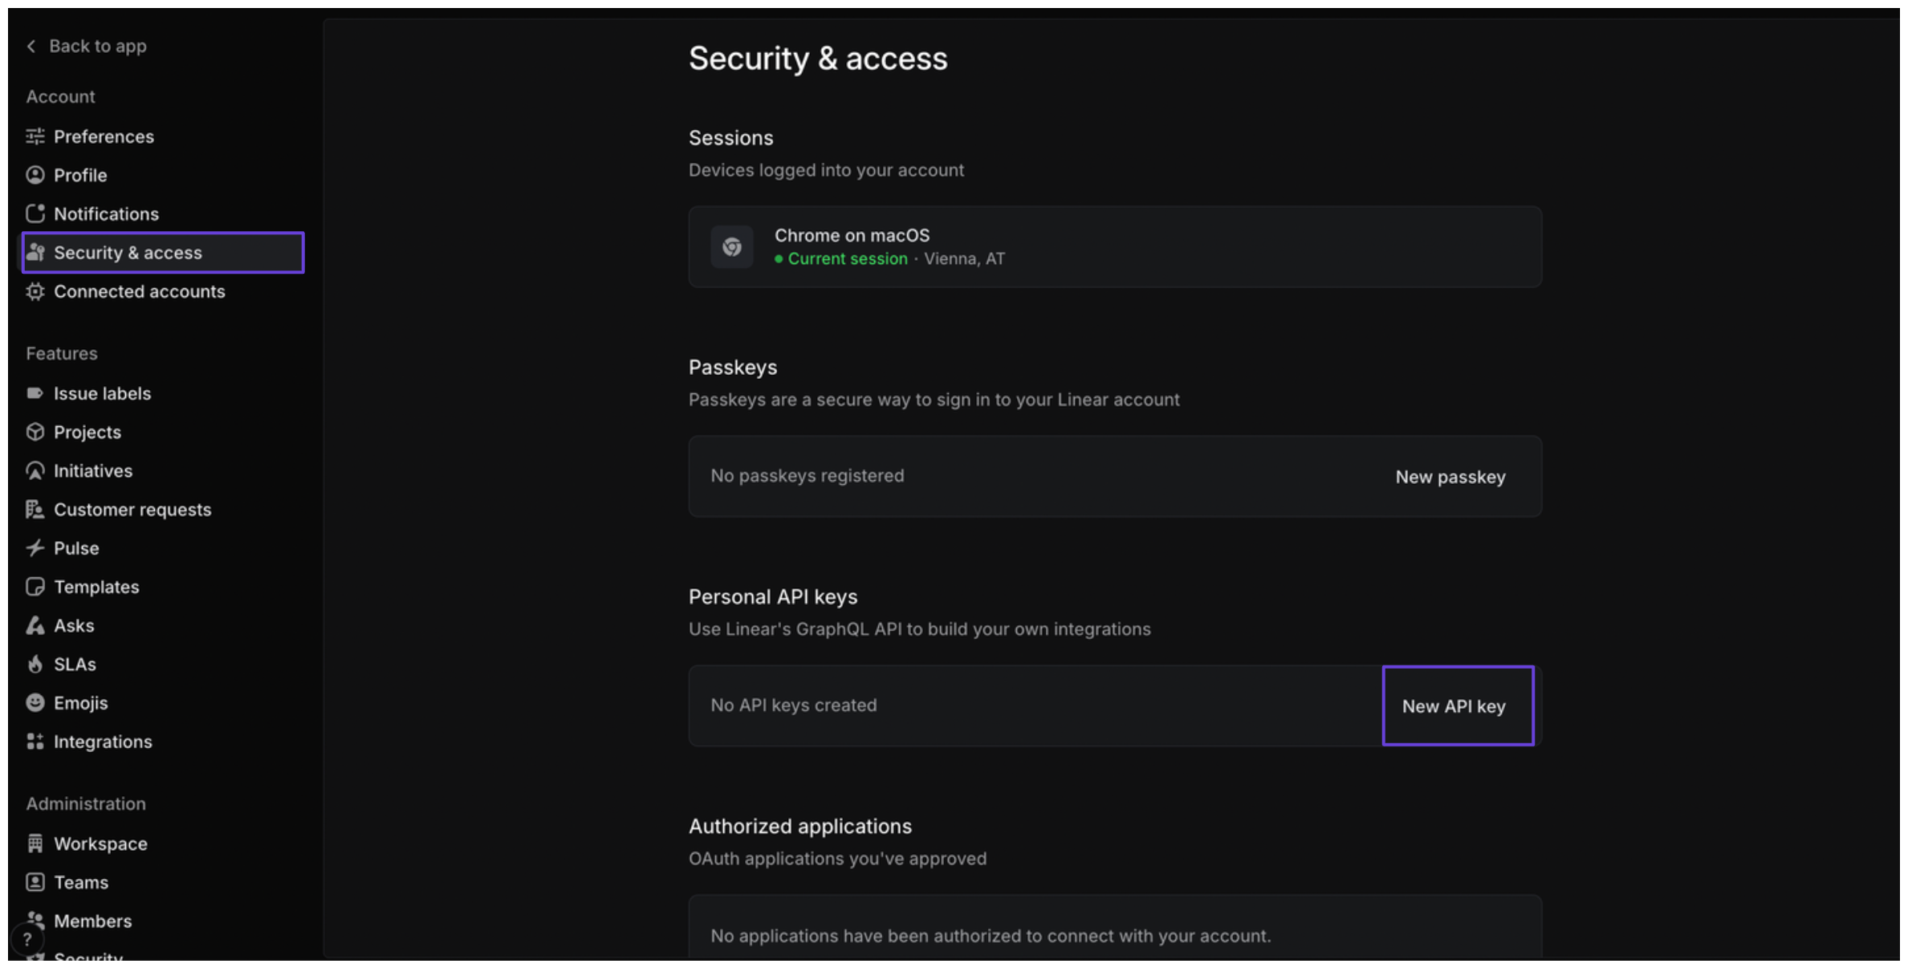Open Templates in the Features section
This screenshot has width=1908, height=968.
(96, 587)
